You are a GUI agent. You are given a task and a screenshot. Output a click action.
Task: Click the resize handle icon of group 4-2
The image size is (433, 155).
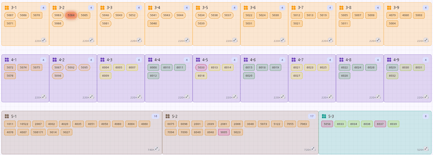(91, 97)
